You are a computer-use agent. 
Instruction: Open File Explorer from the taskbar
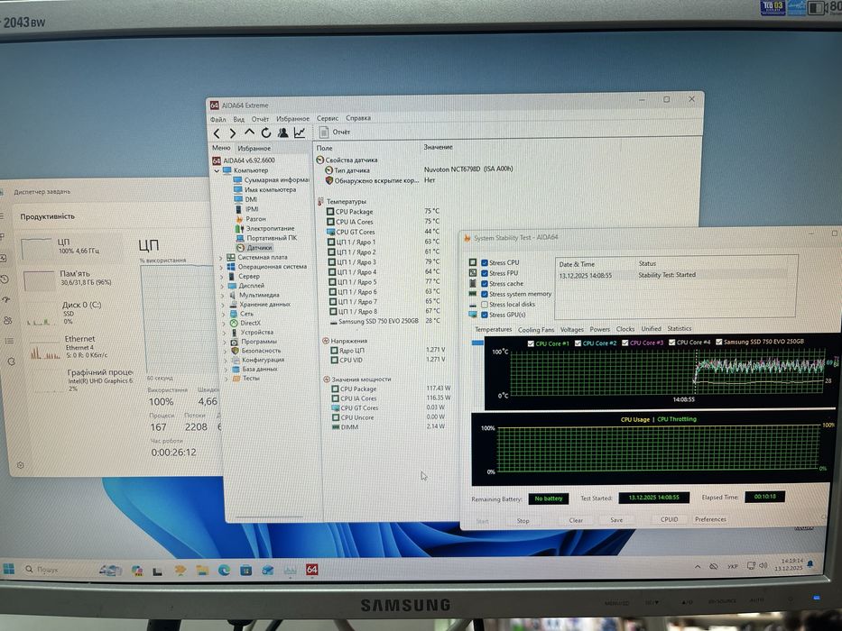[x=201, y=570]
